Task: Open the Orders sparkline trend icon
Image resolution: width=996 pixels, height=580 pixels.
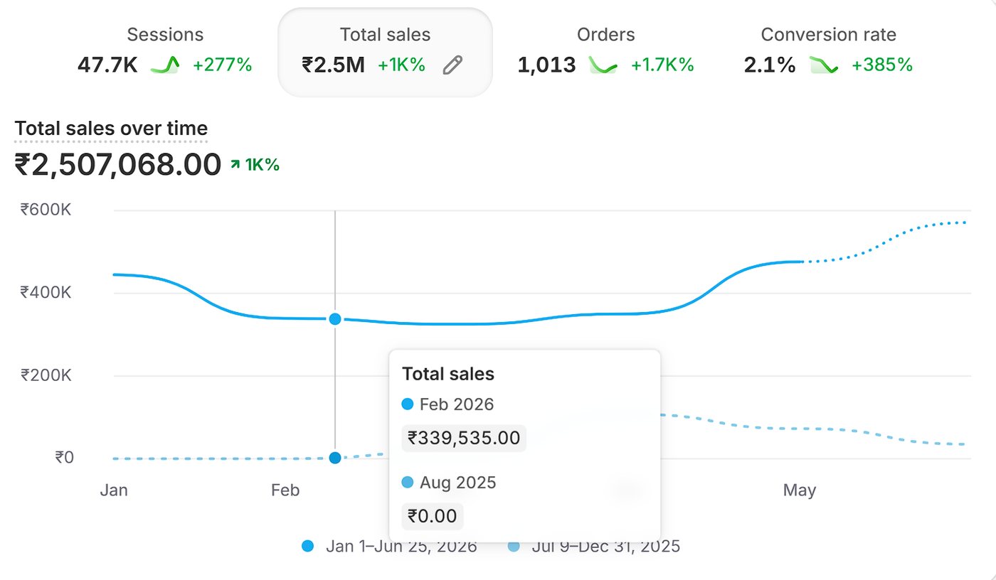Action: (603, 65)
